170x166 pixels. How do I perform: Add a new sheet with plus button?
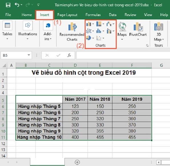click(x=77, y=162)
